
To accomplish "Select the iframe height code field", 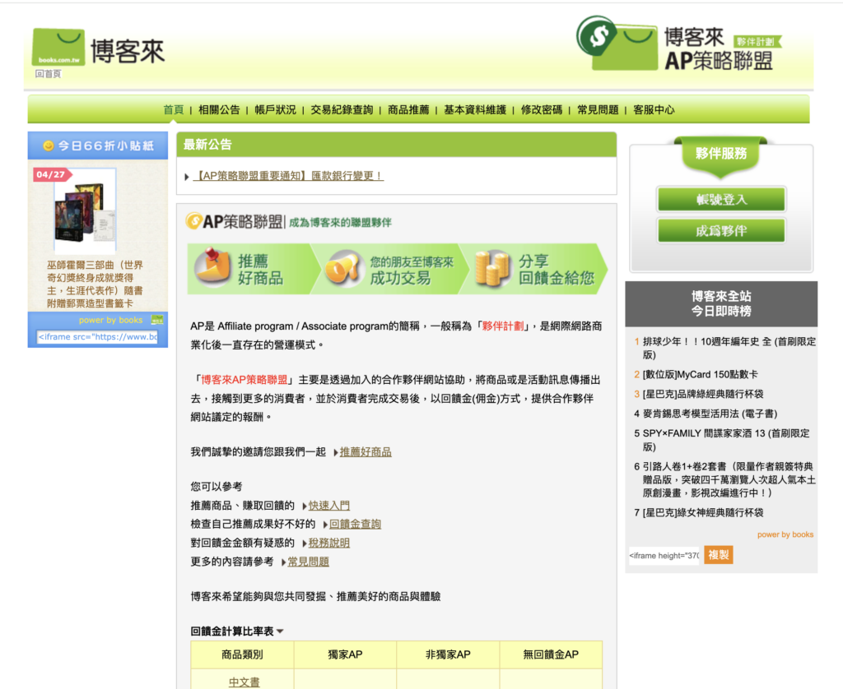I will [664, 555].
